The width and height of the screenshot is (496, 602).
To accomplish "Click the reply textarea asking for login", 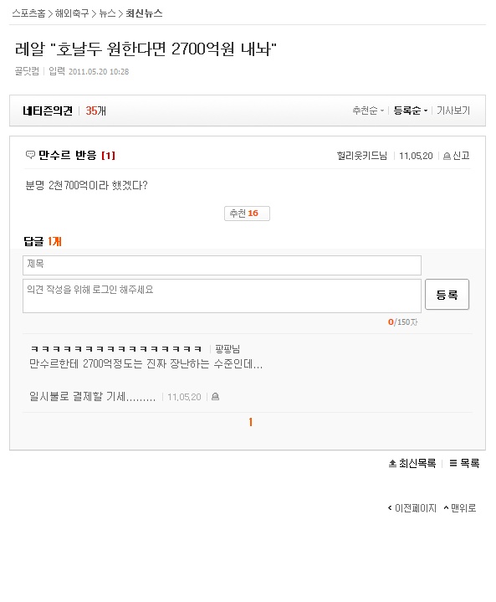I will click(x=222, y=296).
